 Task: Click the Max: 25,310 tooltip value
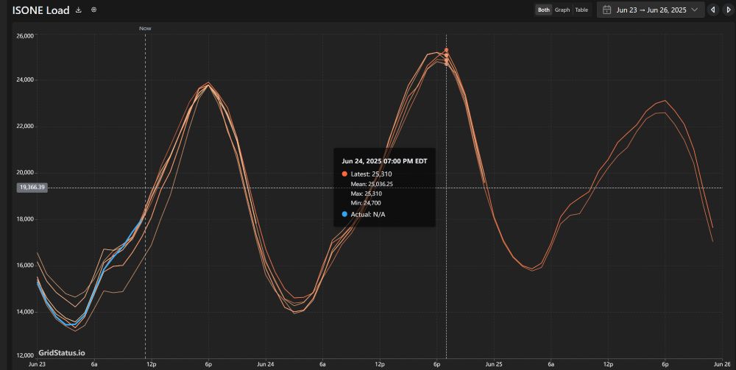(366, 193)
